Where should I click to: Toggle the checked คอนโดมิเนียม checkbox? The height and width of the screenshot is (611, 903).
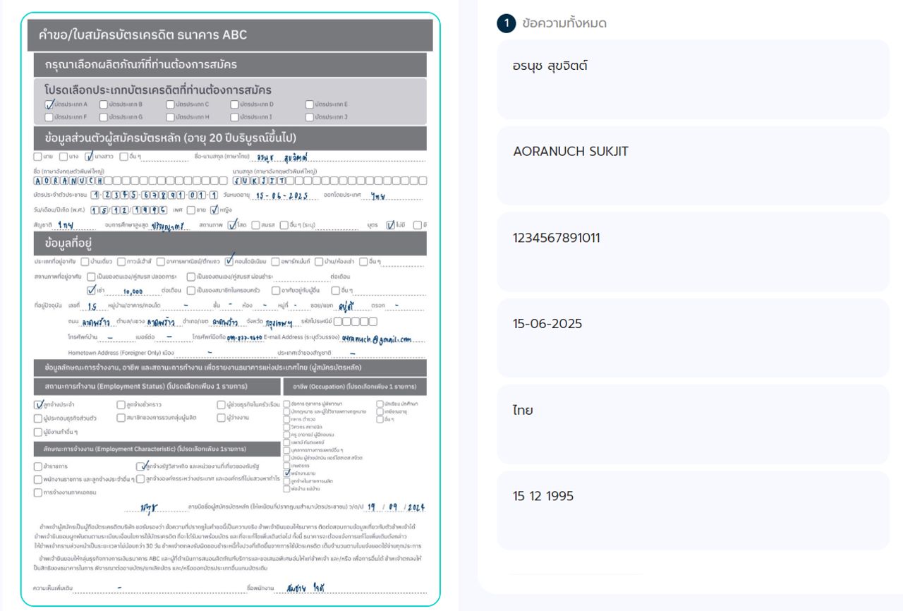(229, 261)
